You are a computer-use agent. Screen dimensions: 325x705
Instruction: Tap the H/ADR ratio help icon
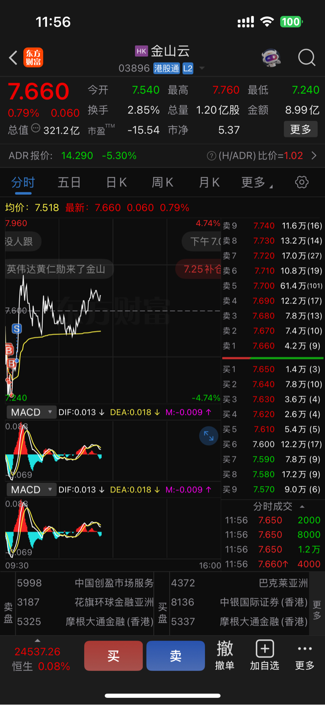[212, 156]
